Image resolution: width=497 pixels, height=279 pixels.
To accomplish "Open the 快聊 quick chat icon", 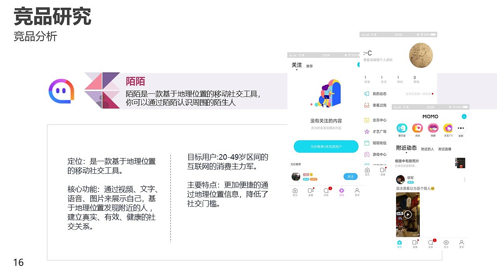I will (x=433, y=128).
